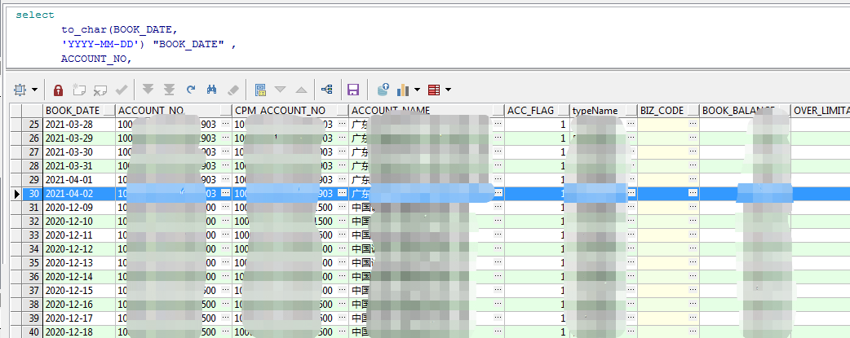Select row number 31 in the grid
850x338 pixels.
(x=33, y=208)
